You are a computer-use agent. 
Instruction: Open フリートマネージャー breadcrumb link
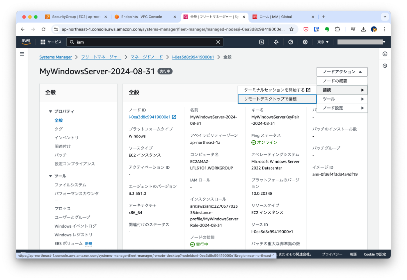(101, 57)
